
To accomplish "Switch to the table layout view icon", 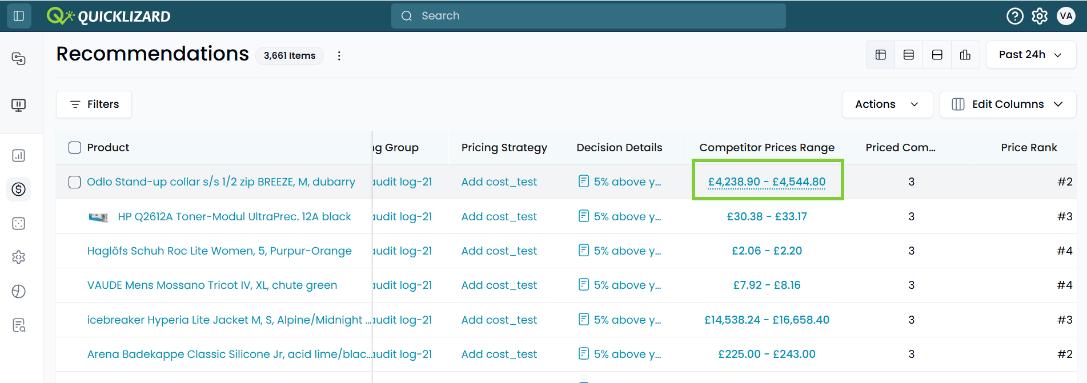I will point(880,55).
